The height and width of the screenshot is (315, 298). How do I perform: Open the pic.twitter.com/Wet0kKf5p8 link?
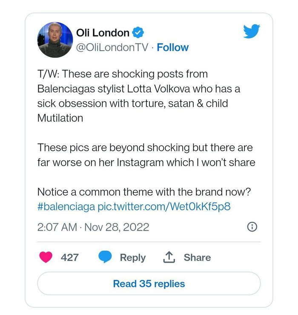(x=164, y=206)
